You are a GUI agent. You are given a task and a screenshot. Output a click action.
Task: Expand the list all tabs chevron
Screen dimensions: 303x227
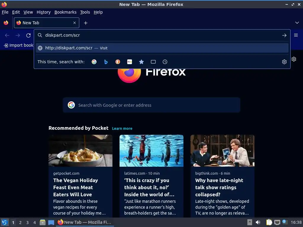pyautogui.click(x=297, y=23)
